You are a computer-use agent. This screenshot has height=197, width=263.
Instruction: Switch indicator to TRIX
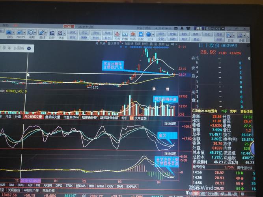pyautogui.click(x=69, y=186)
